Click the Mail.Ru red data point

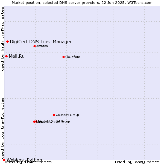7,56
